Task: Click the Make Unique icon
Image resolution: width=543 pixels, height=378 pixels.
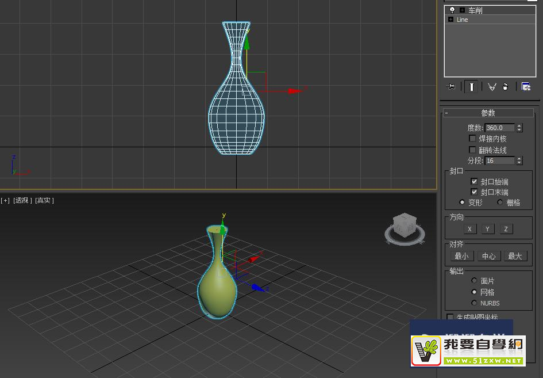Action: [x=491, y=86]
